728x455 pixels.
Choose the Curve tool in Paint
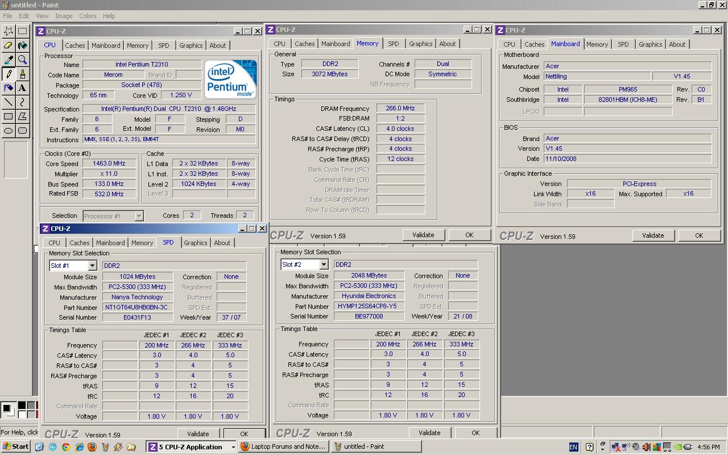tap(22, 102)
